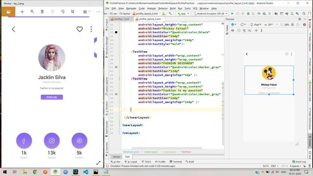
Task: Open the VCS menu
Action: [x=195, y=8]
